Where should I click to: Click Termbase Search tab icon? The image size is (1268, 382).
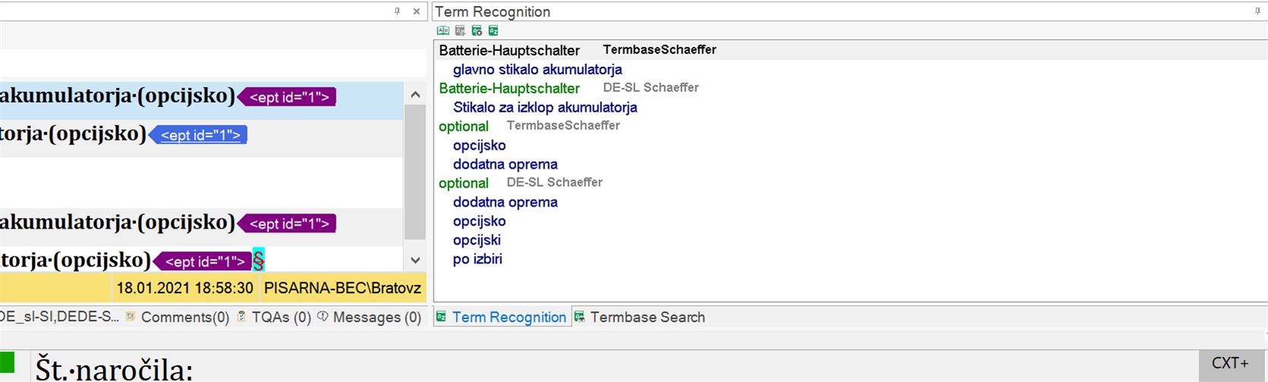point(579,317)
